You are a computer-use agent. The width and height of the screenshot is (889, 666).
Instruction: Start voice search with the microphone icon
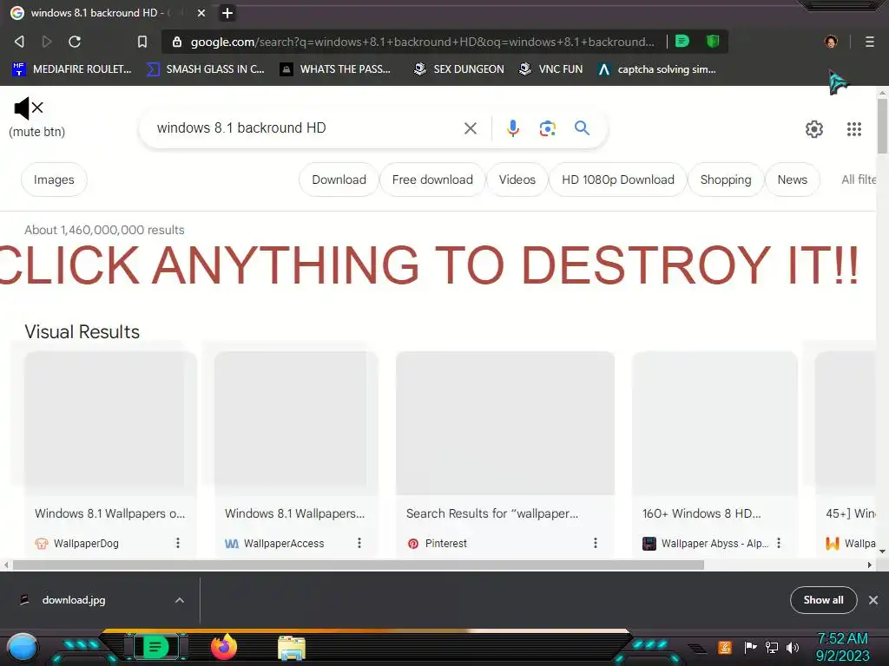point(512,128)
